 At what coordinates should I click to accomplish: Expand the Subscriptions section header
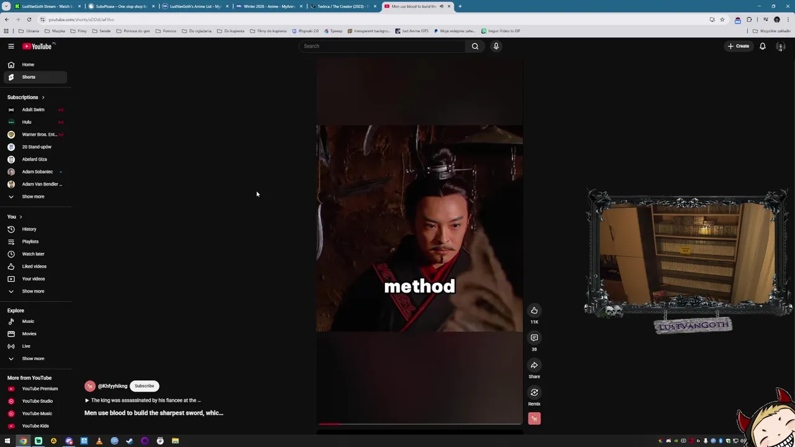pos(25,97)
